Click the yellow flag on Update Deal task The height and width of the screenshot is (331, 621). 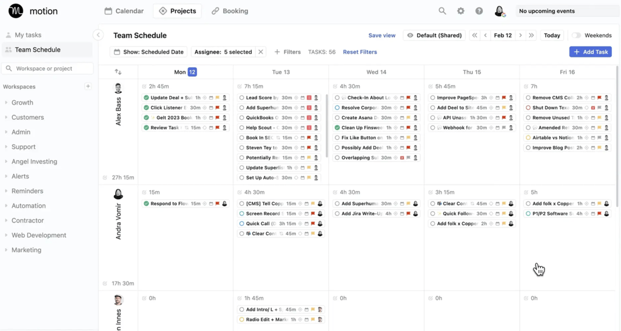pyautogui.click(x=218, y=97)
